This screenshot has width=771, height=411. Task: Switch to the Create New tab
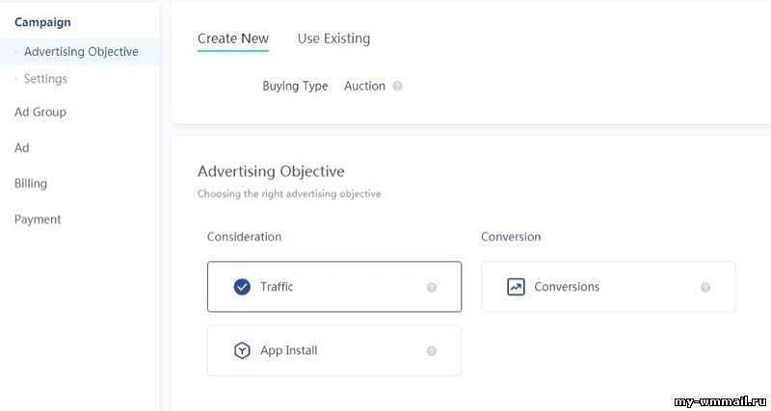click(x=233, y=39)
